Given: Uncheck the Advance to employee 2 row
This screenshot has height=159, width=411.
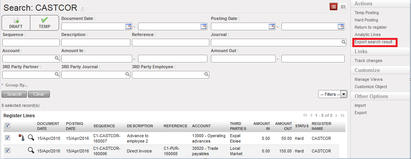Looking at the screenshot, I should click(8, 138).
